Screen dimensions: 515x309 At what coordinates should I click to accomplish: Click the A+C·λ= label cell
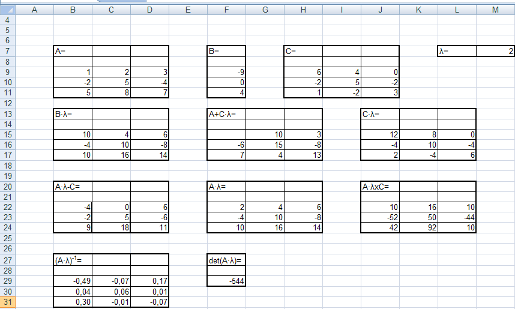tap(227, 114)
